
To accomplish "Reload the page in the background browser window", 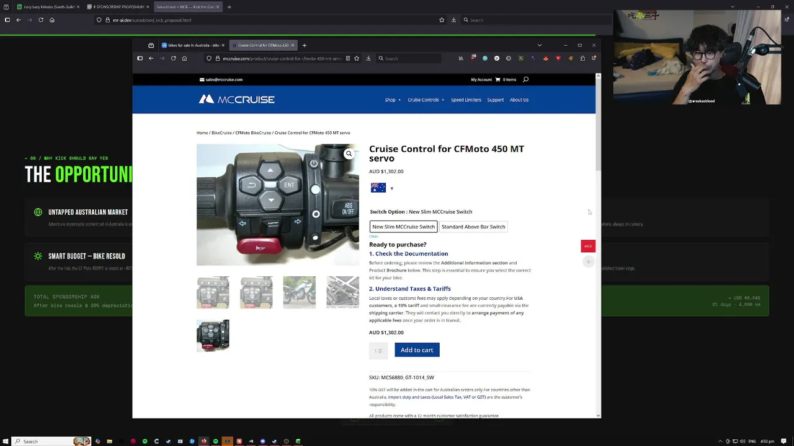I will pos(41,20).
